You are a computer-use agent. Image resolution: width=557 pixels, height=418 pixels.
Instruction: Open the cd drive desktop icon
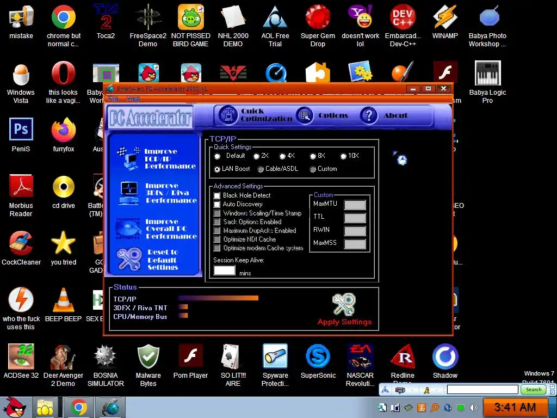(64, 192)
